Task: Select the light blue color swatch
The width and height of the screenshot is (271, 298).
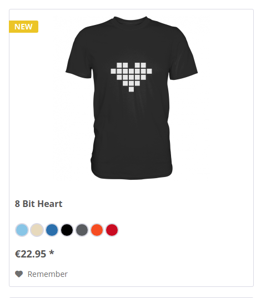Action: (22, 230)
